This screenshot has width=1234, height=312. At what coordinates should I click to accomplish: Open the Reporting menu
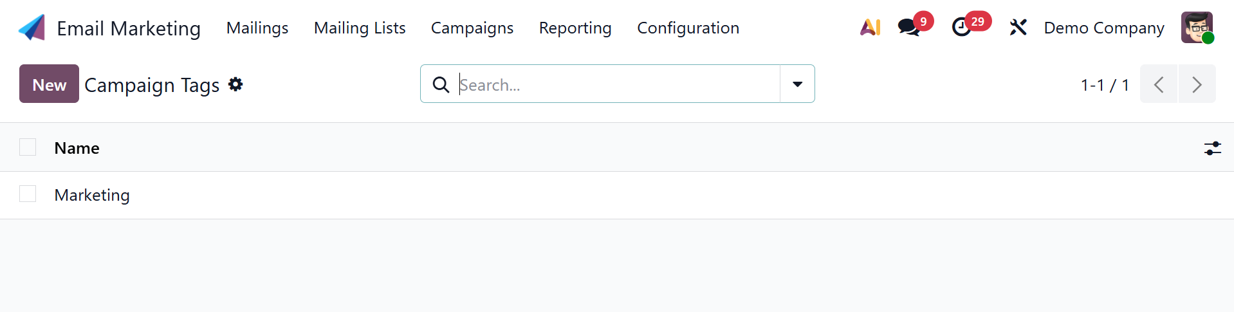[575, 28]
